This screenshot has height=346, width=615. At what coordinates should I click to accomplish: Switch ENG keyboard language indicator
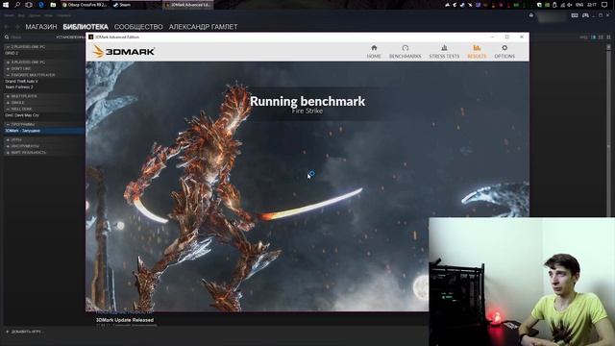[579, 5]
